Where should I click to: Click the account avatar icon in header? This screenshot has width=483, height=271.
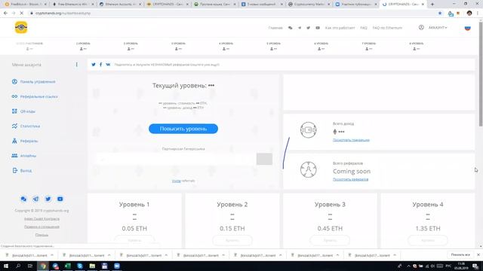[x=421, y=27]
